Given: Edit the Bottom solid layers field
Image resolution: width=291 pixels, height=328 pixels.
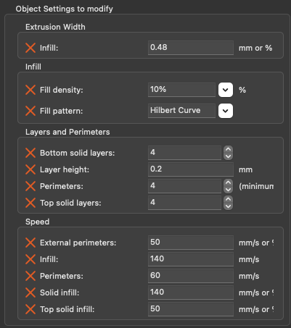Looking at the screenshot, I should [x=184, y=153].
